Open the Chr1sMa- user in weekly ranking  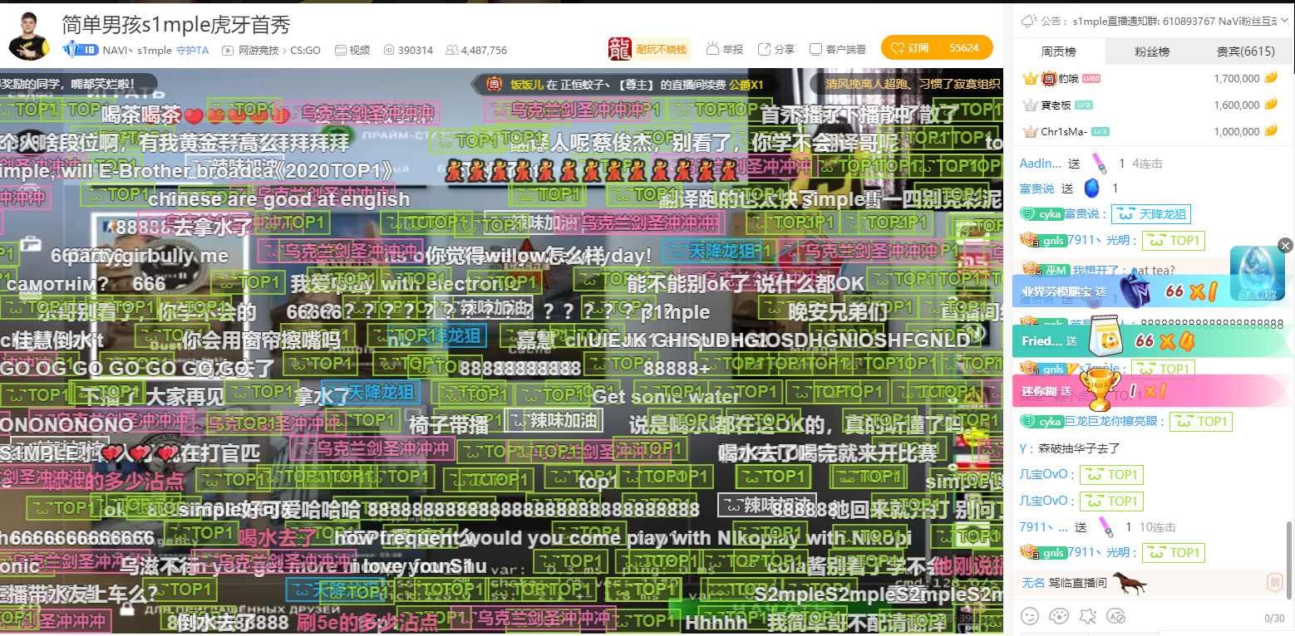pos(1064,132)
